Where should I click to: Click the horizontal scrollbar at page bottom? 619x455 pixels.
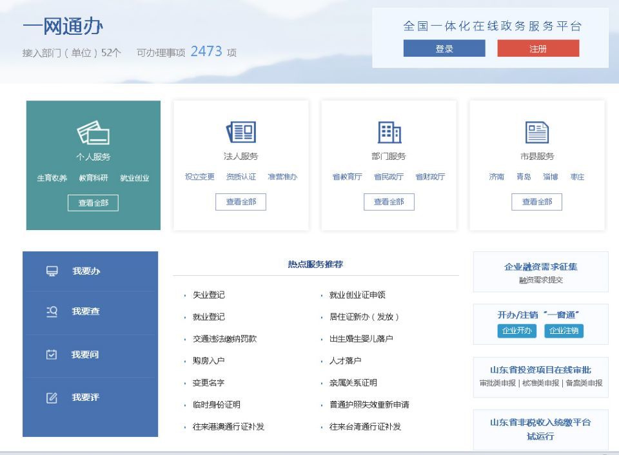(x=309, y=452)
